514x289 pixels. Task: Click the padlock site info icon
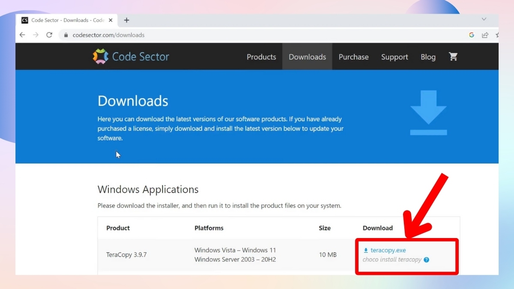pyautogui.click(x=66, y=35)
